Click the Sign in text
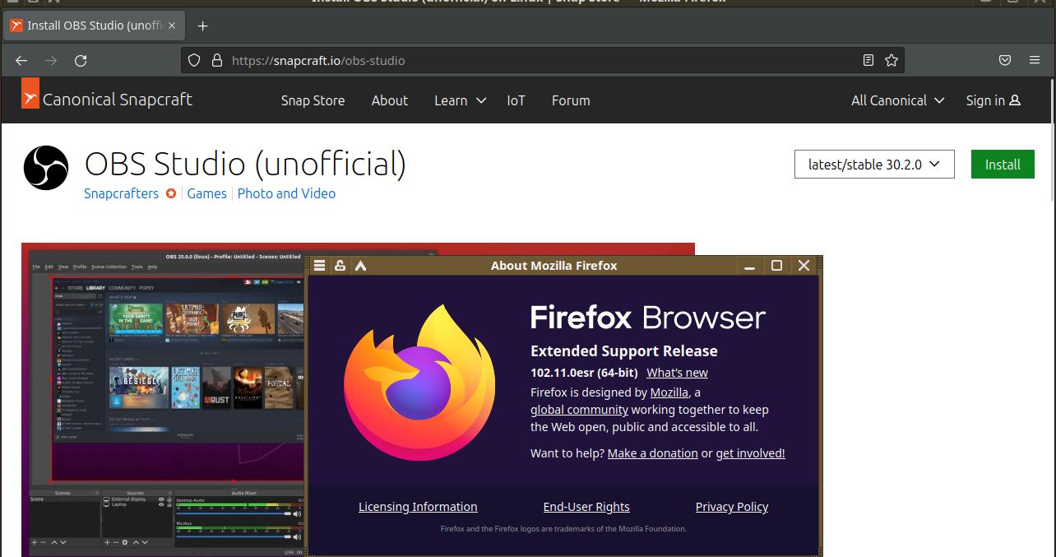Screen dimensions: 1056x557 tap(985, 100)
